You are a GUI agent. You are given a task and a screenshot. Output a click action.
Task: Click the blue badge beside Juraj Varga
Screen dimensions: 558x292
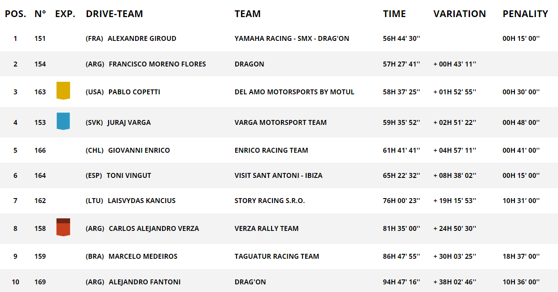63,121
